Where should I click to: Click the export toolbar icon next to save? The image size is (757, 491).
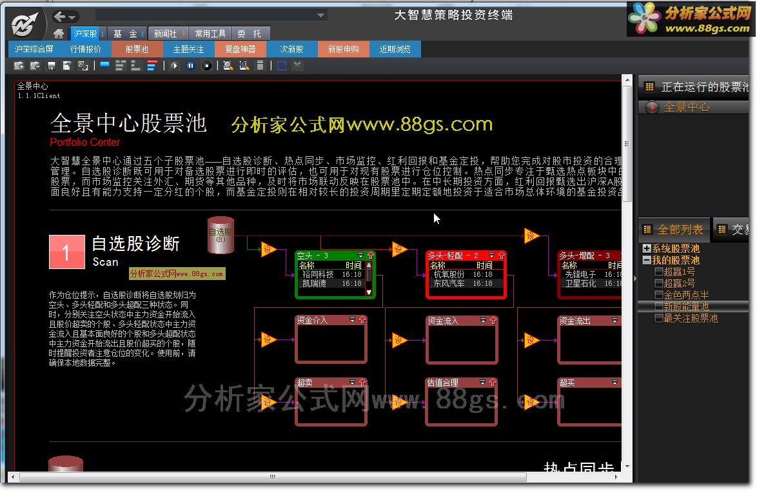tap(67, 66)
